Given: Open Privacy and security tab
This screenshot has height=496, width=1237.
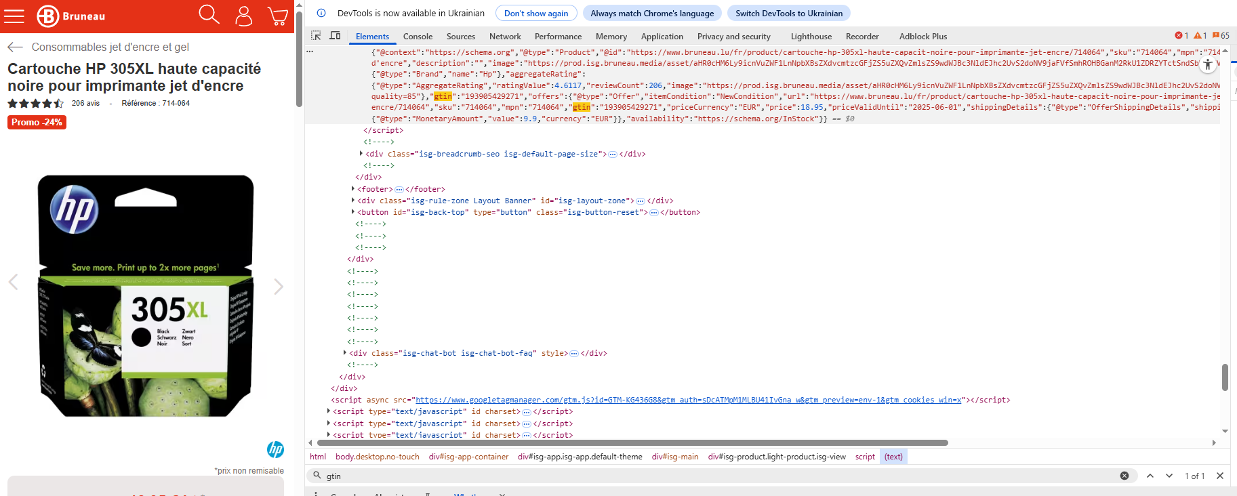Looking at the screenshot, I should tap(734, 37).
